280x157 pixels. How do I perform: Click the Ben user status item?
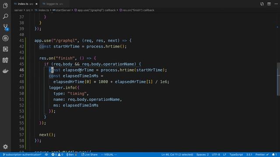pos(71,154)
